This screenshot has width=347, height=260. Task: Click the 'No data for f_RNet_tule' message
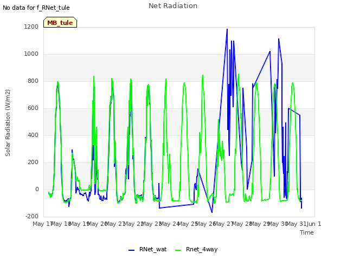click(x=36, y=8)
